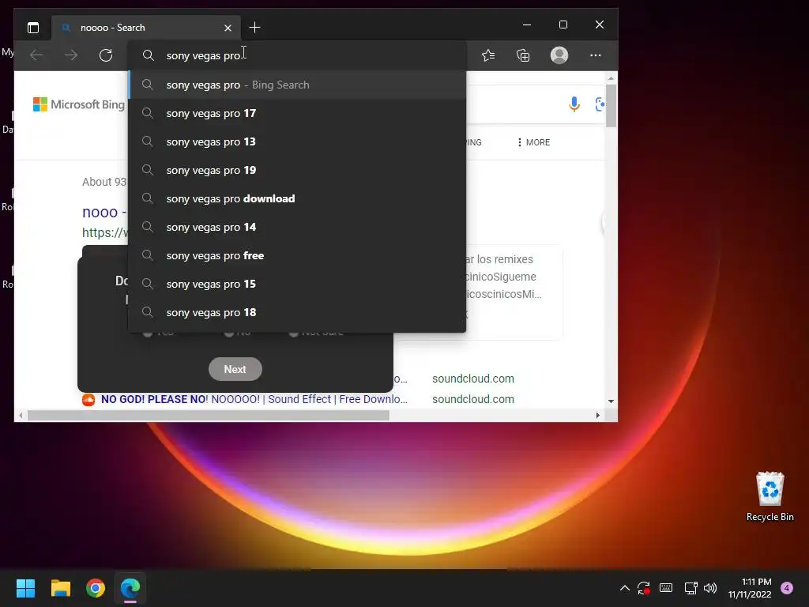Click the horizontal scrollbar thumb
Viewport: 809px width, 607px height.
pos(209,416)
